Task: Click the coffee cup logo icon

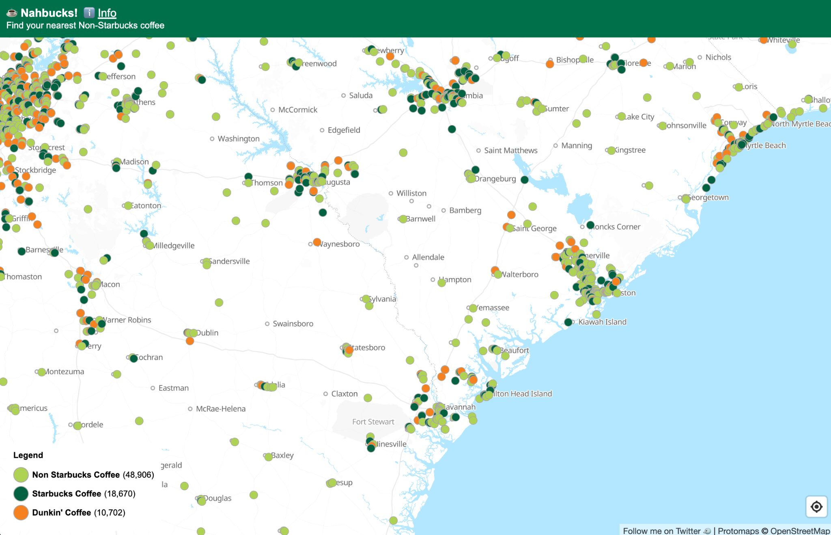Action: pyautogui.click(x=12, y=13)
